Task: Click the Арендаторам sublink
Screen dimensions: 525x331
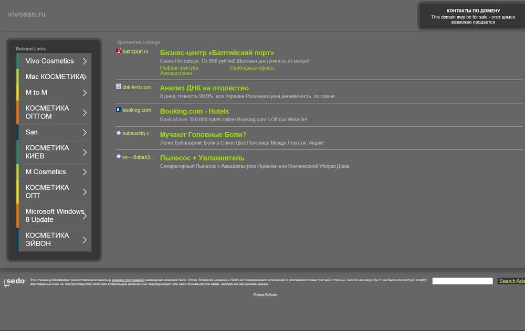Action: 176,73
